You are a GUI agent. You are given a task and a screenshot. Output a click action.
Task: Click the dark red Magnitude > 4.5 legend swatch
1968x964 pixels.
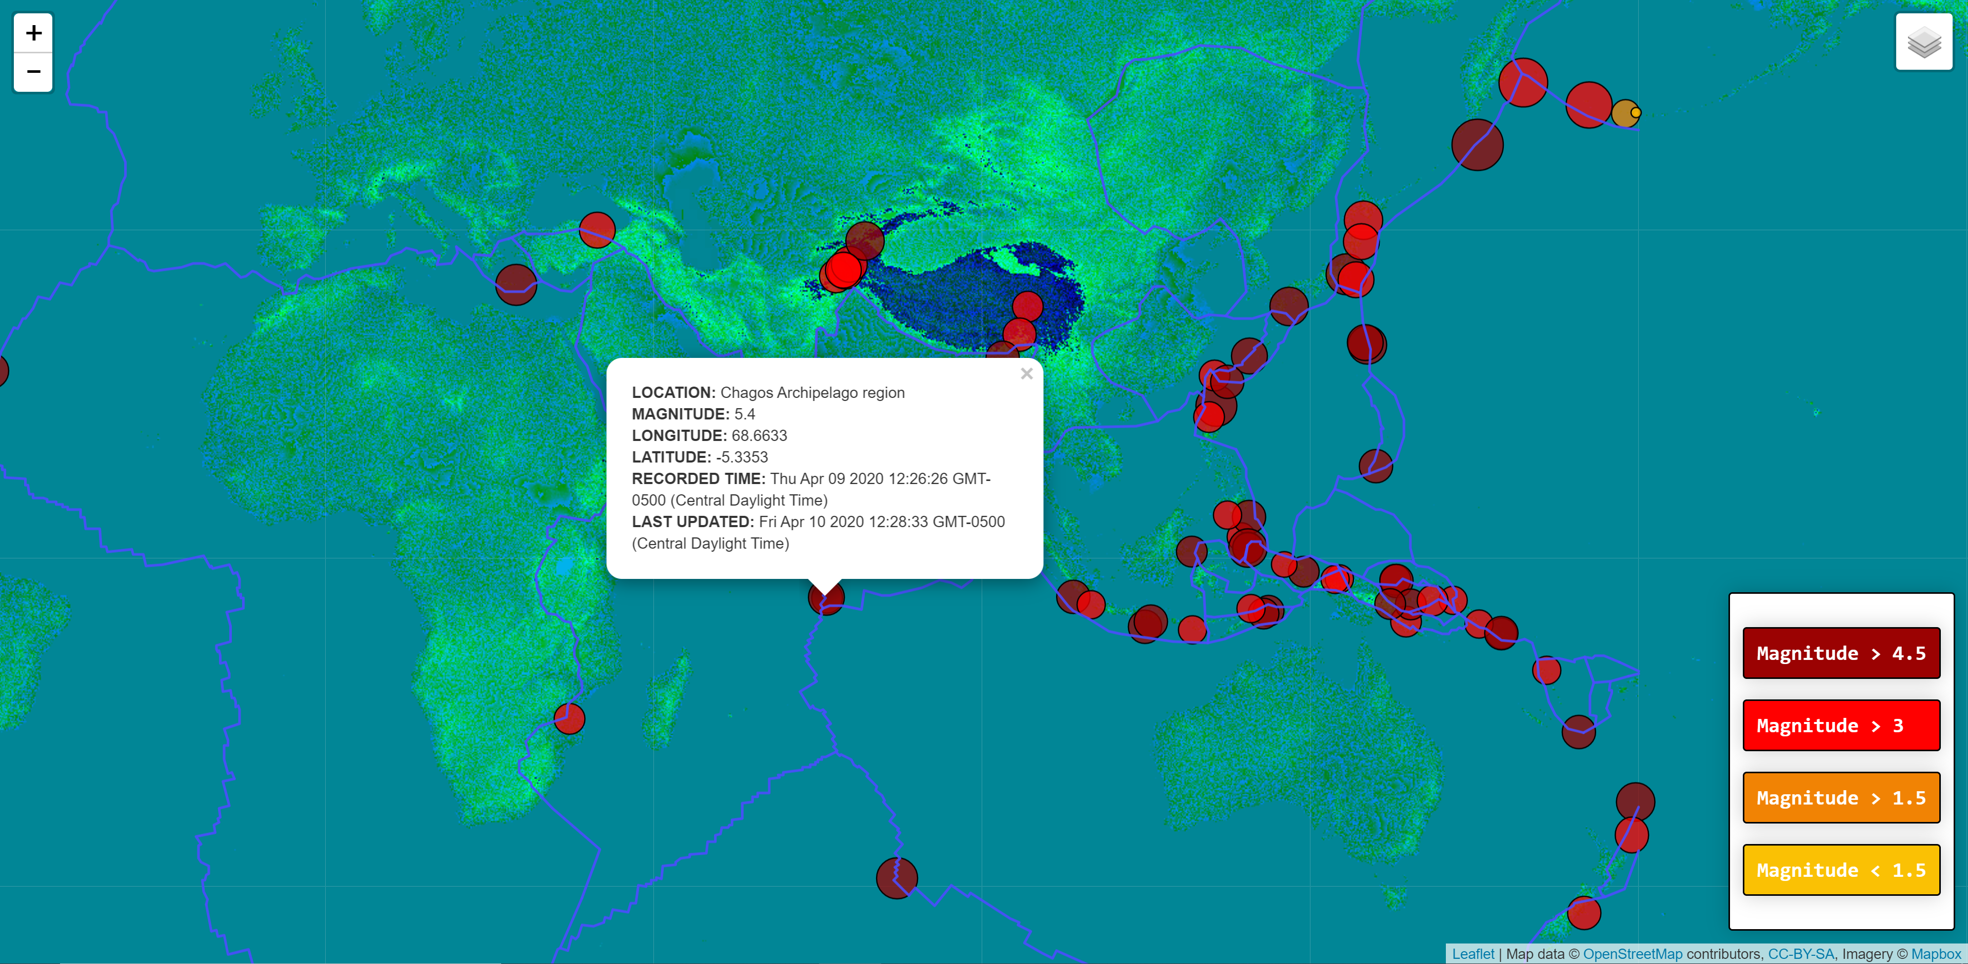point(1840,653)
